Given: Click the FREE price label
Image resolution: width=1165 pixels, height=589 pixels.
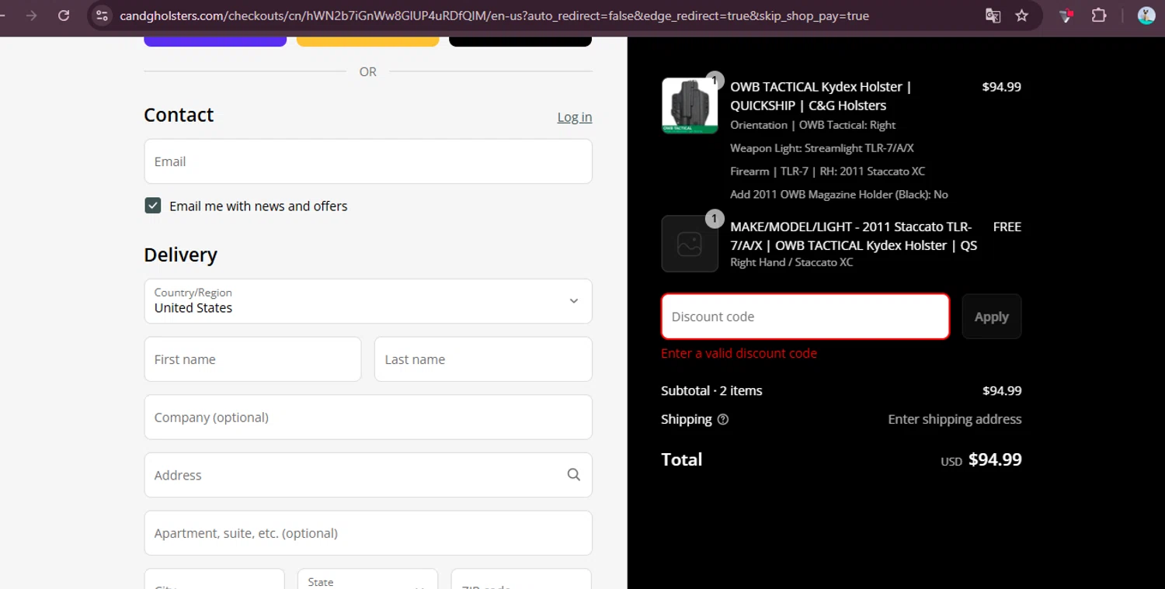Looking at the screenshot, I should click(1007, 227).
